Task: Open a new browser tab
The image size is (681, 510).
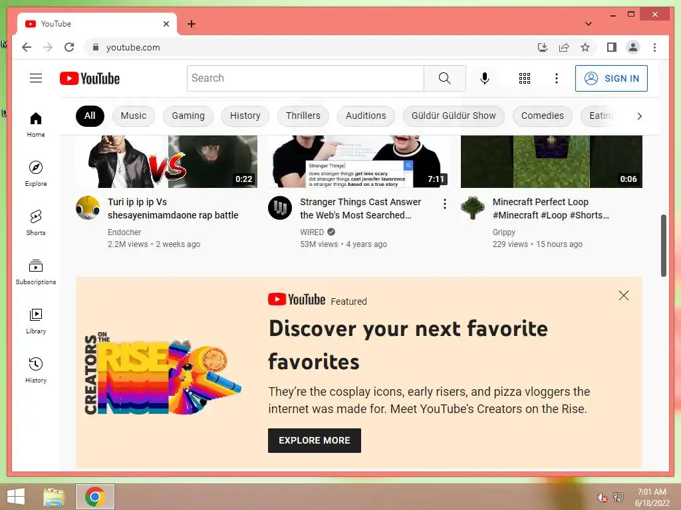Action: coord(192,24)
